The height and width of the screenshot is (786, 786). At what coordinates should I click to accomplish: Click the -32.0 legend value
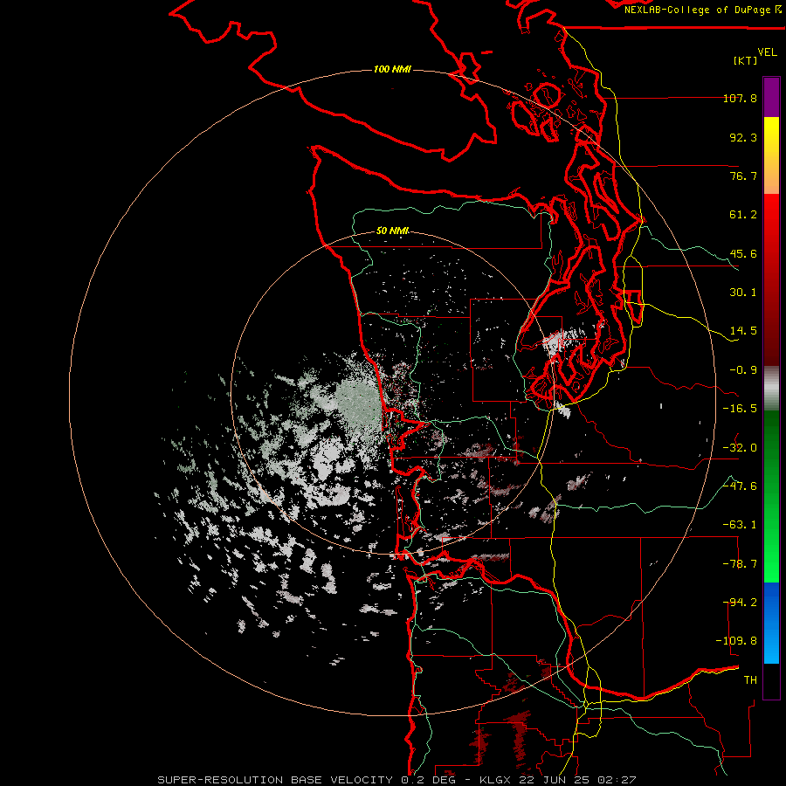(740, 448)
